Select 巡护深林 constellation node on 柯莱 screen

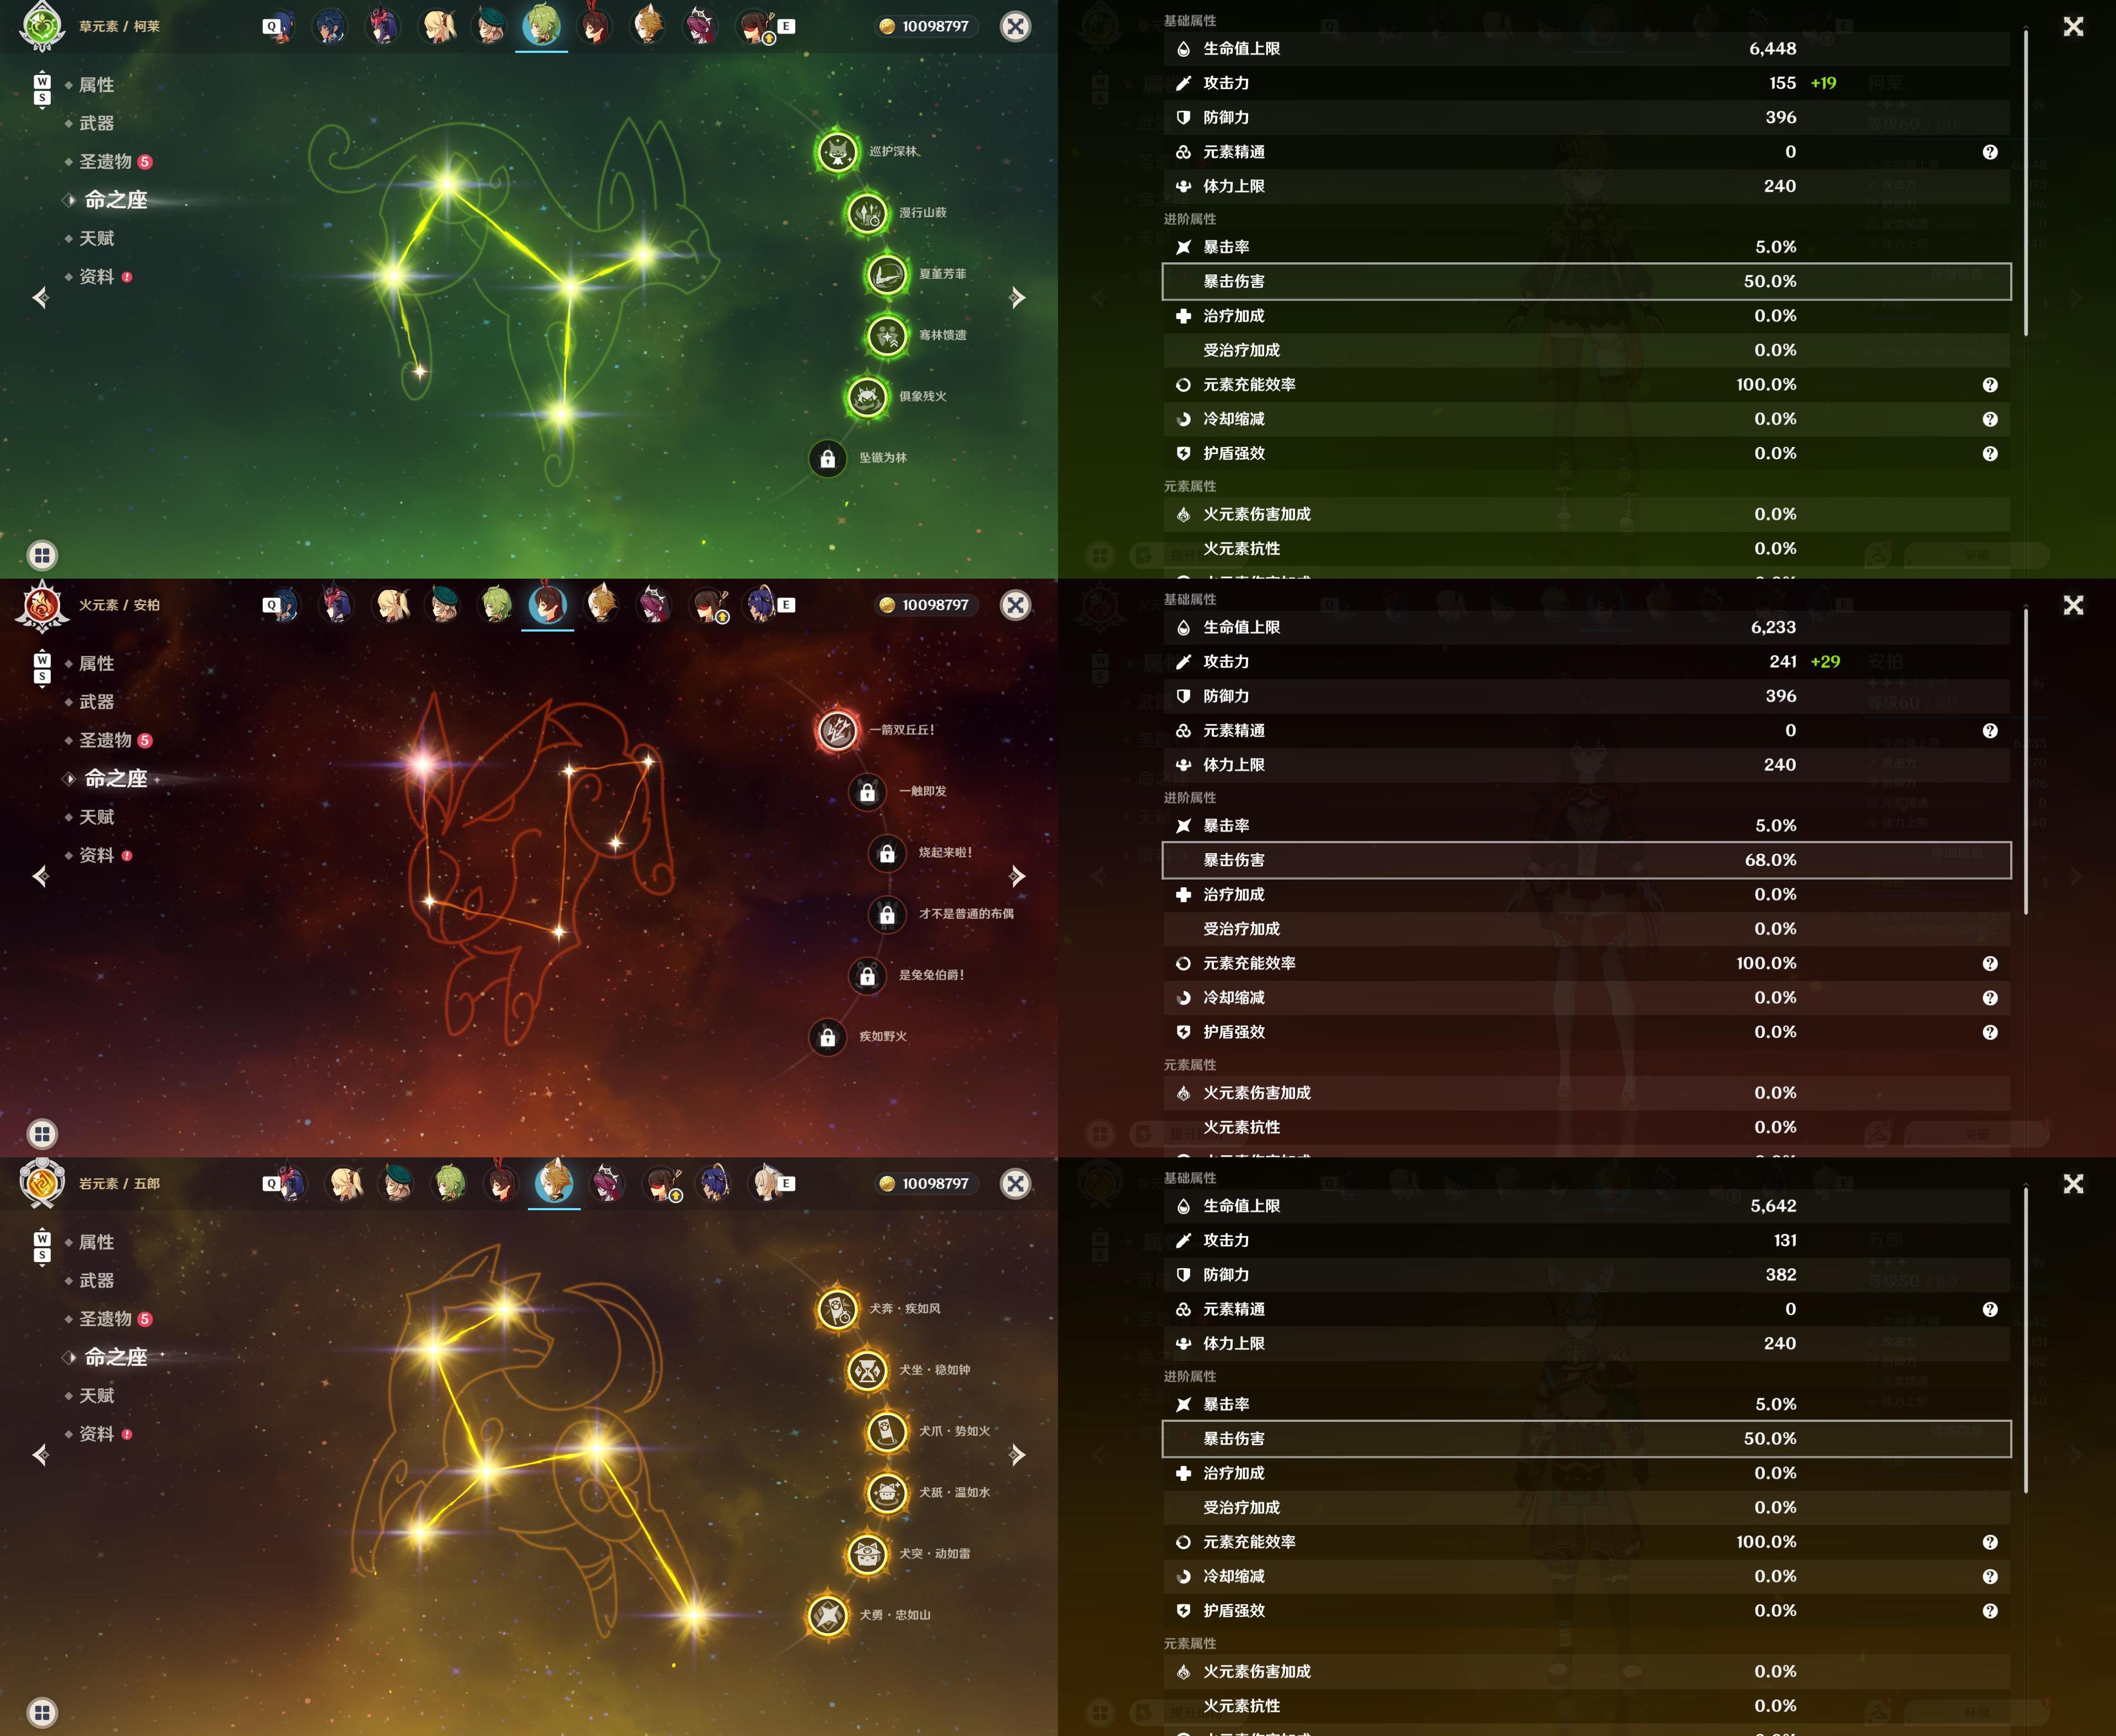tap(837, 152)
